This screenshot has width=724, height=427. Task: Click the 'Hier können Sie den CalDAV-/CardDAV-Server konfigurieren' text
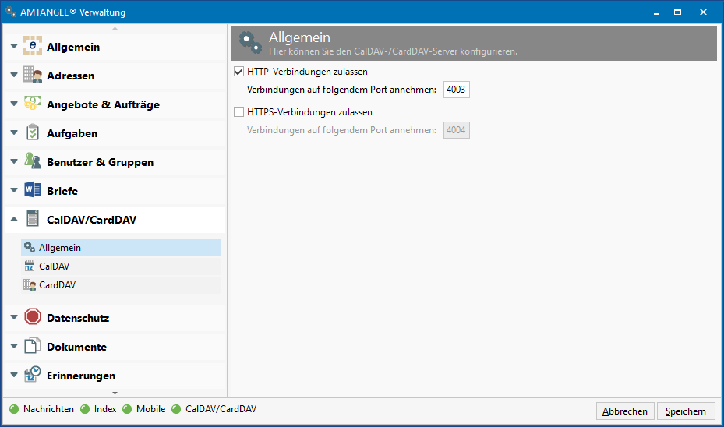tap(393, 51)
